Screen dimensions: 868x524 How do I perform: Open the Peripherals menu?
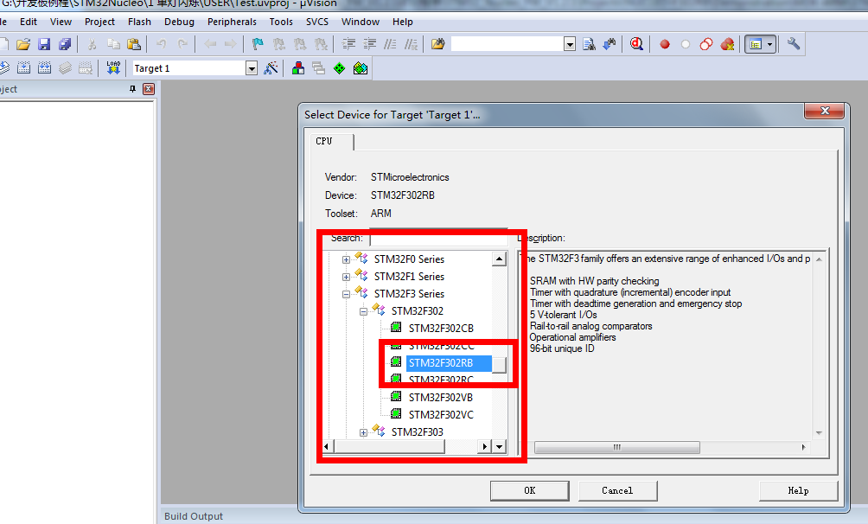pos(232,22)
